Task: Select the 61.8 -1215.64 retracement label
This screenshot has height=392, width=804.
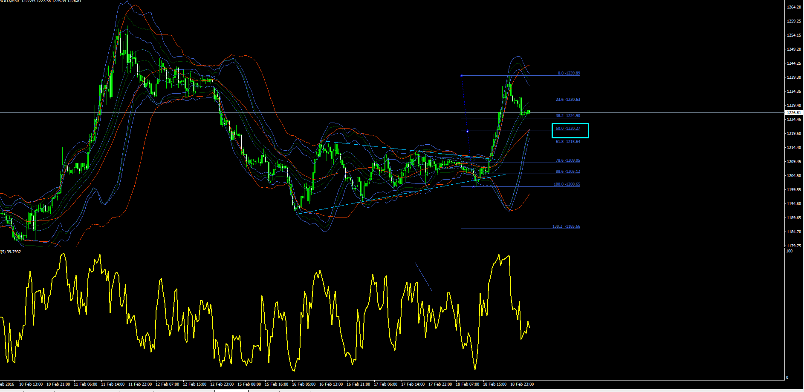Action: pyautogui.click(x=568, y=142)
